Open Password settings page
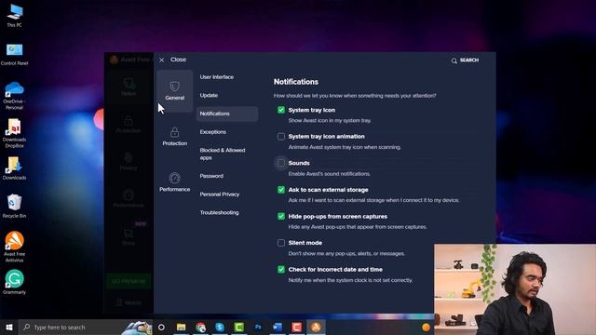Viewport: 596px width, 335px height. coord(211,176)
